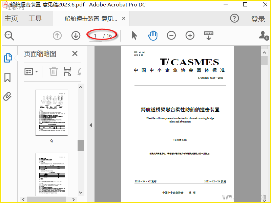Click the rotate page icon
Image resolution: width=271 pixels, height=203 pixels.
tap(80, 71)
